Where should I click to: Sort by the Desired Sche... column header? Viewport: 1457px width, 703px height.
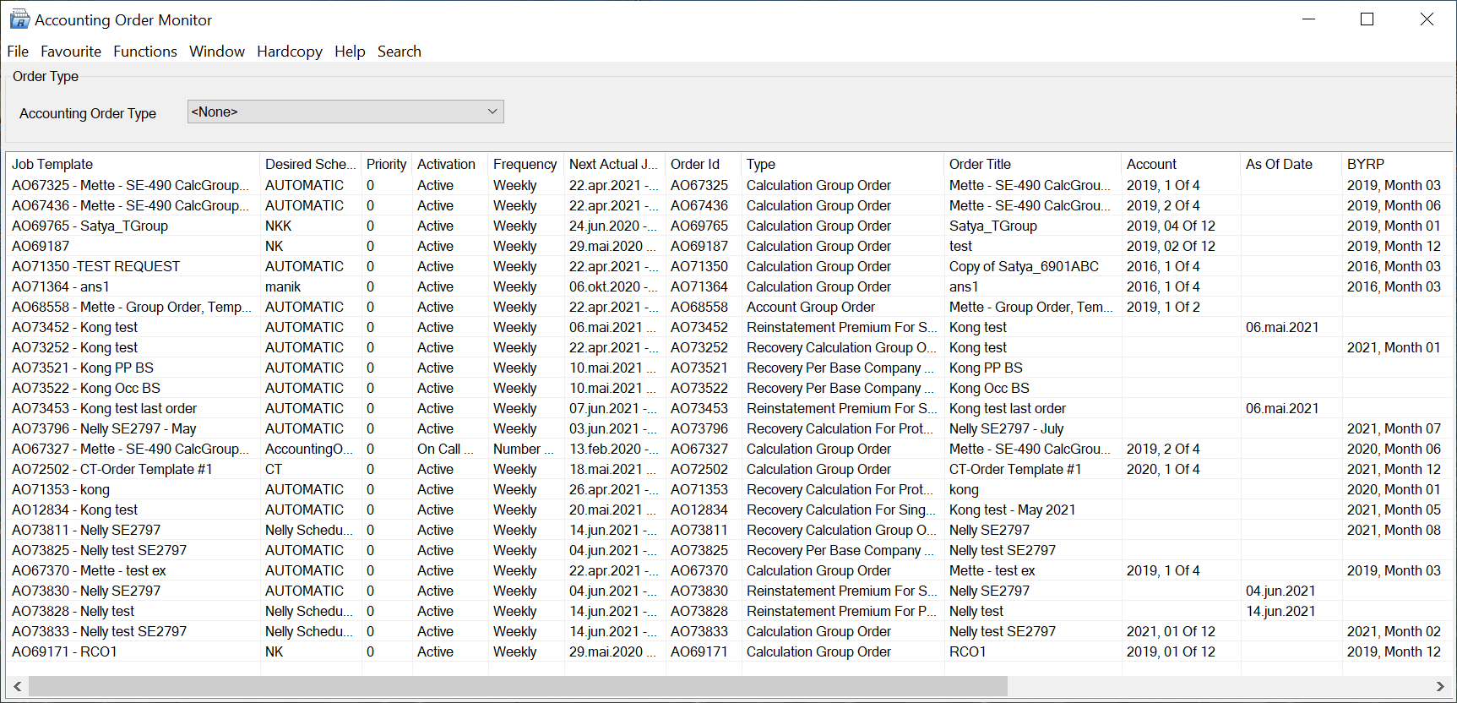[310, 164]
